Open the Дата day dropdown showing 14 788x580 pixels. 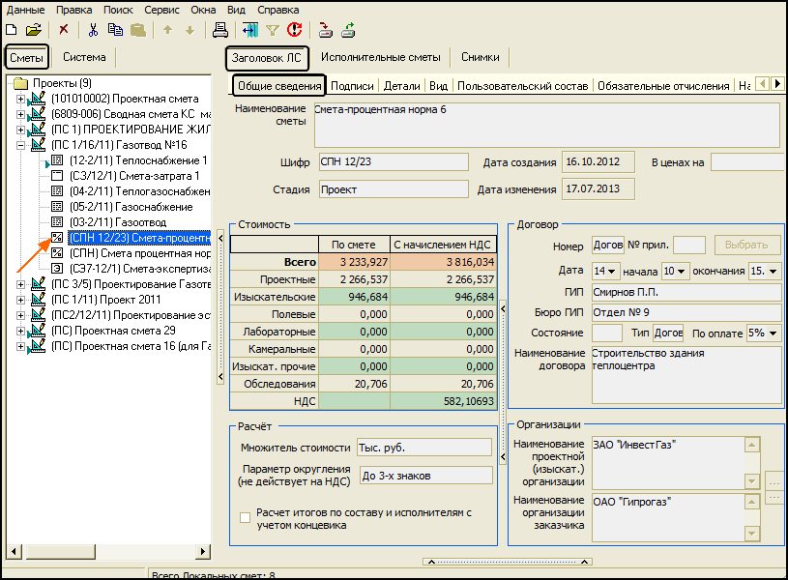[612, 272]
